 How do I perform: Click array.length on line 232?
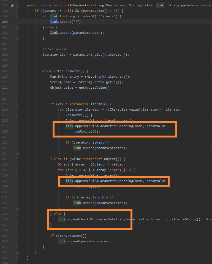93,197
